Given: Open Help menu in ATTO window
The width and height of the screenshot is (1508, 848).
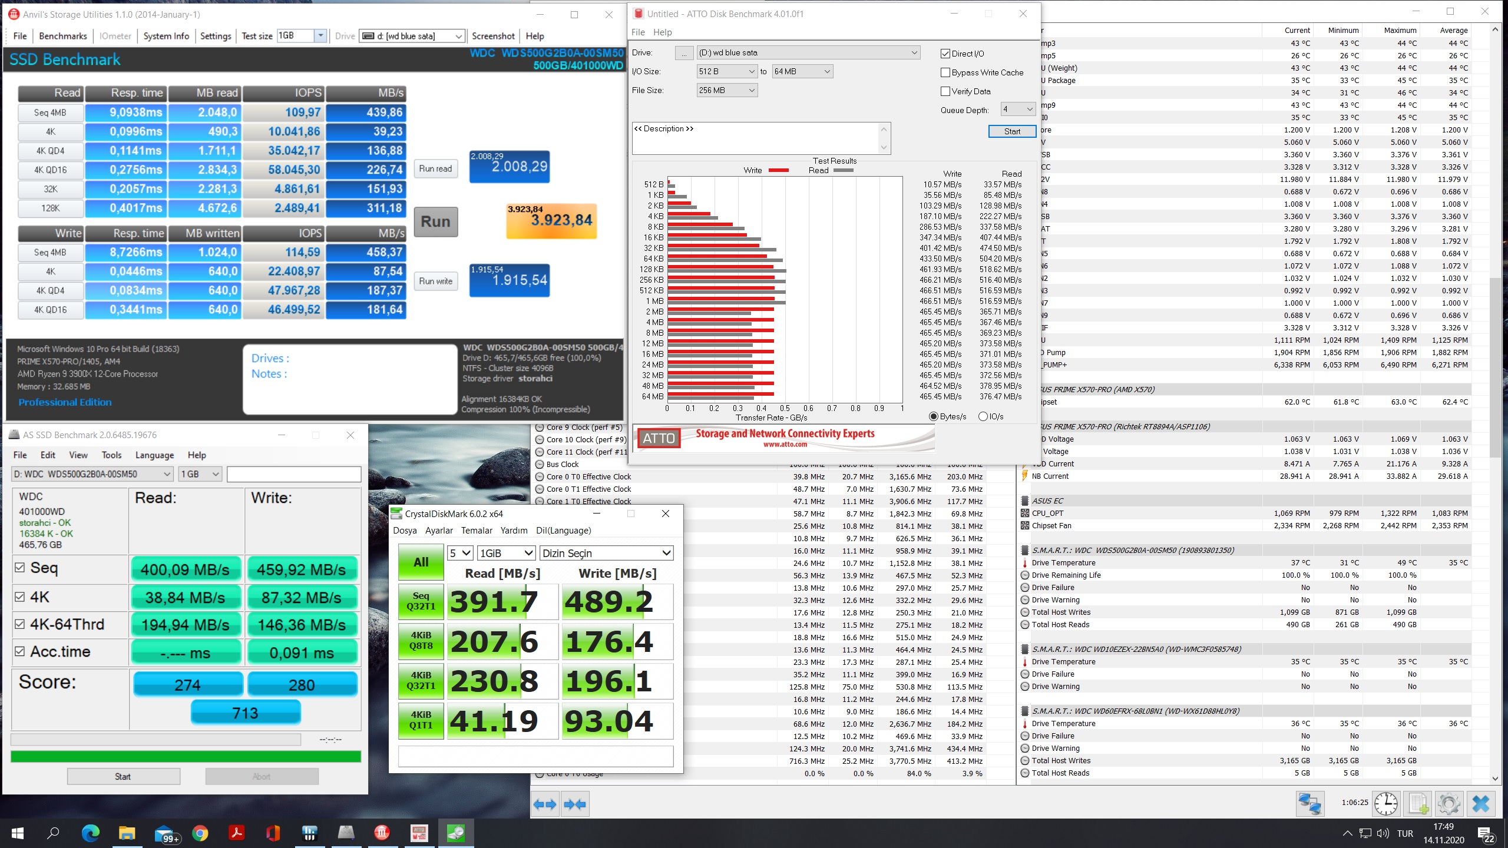Looking at the screenshot, I should pos(662,32).
